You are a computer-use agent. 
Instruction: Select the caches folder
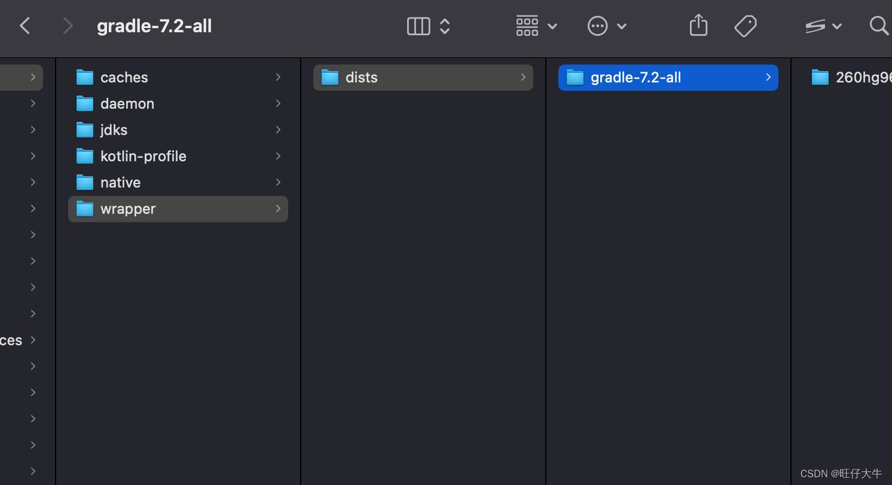point(178,77)
